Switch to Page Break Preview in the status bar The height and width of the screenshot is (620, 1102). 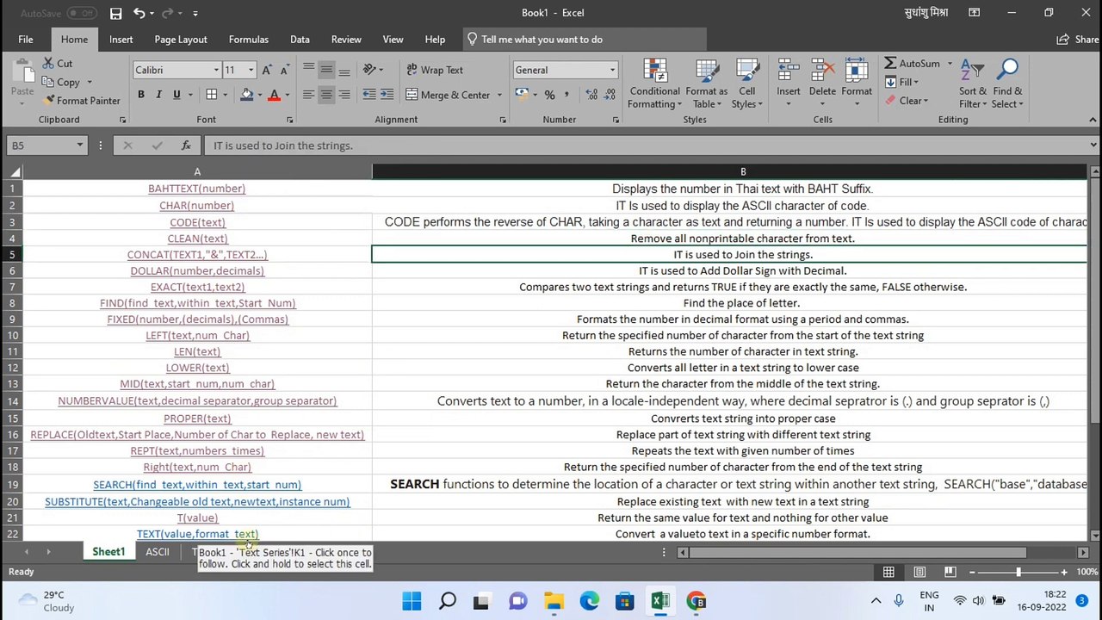950,572
